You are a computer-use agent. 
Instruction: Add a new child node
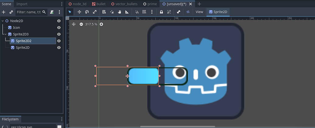click(x=3, y=12)
